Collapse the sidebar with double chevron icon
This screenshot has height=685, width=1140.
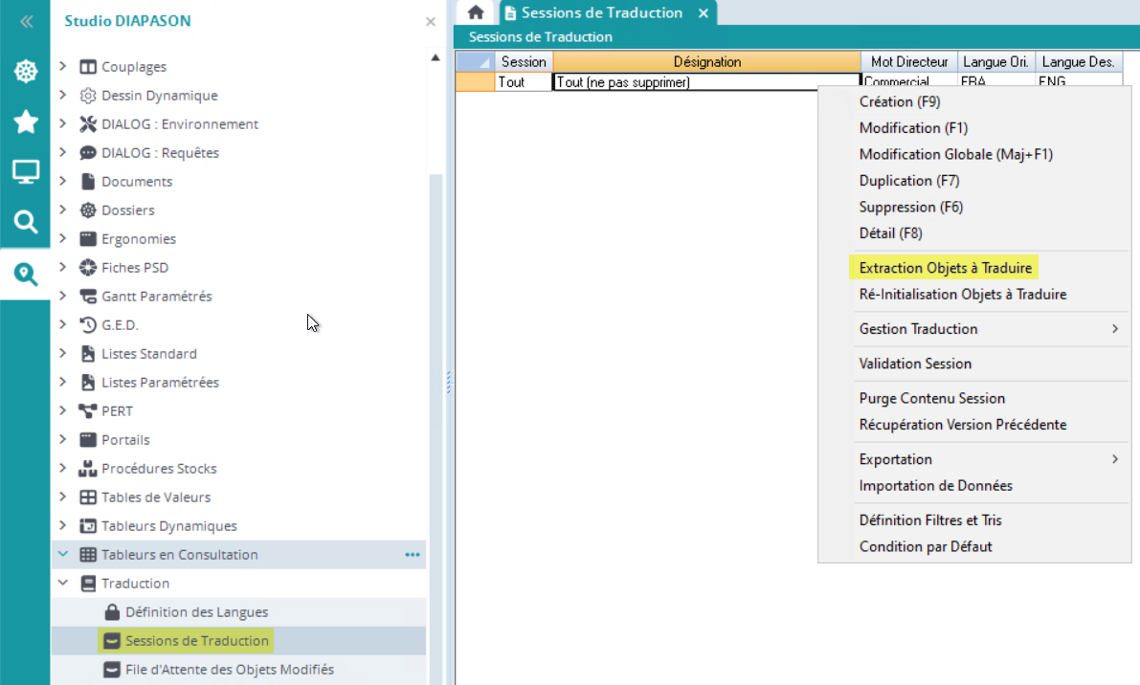click(26, 21)
